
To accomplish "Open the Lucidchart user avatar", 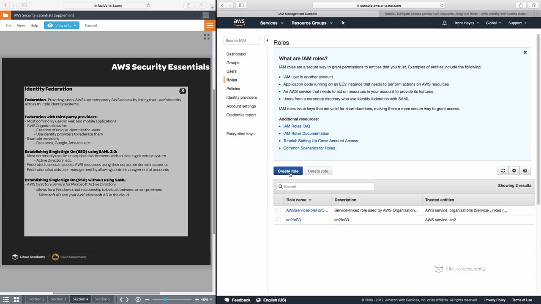I will tap(205, 15).
